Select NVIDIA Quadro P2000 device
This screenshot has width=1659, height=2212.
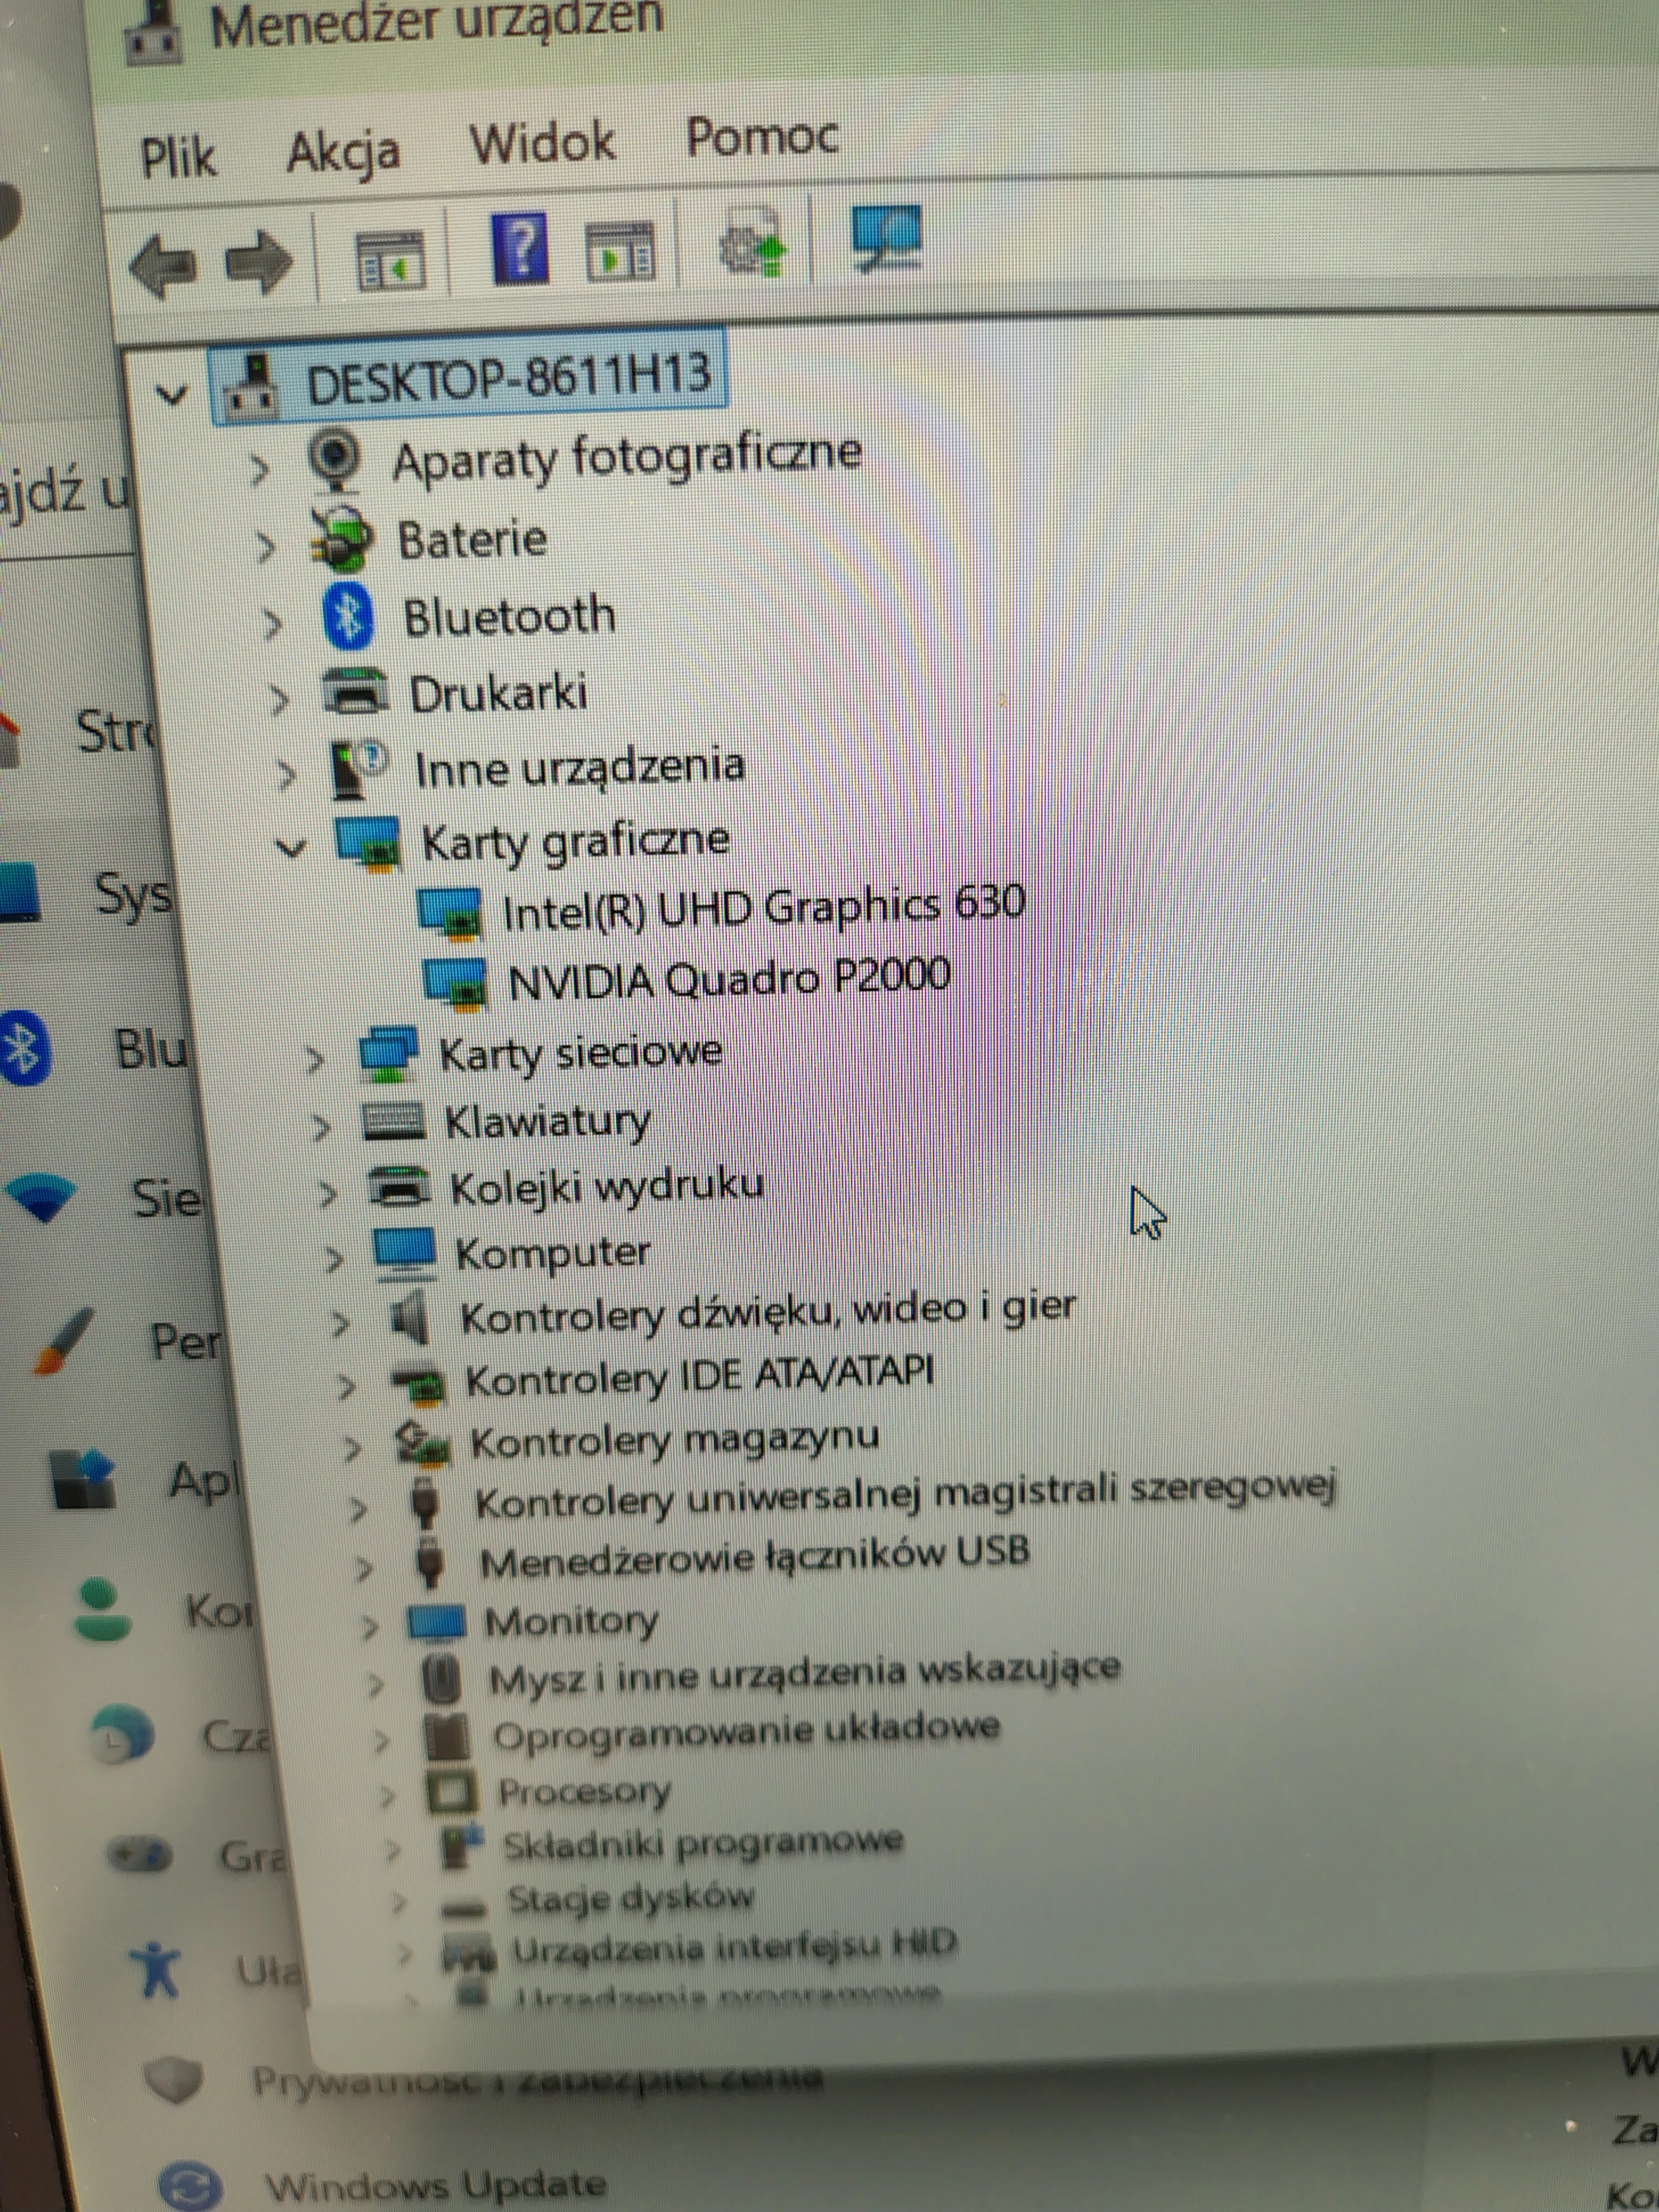tap(729, 978)
